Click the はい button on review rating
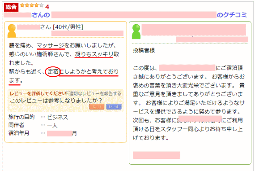Image resolution: width=255 pixels, height=171 pixels. point(97,107)
